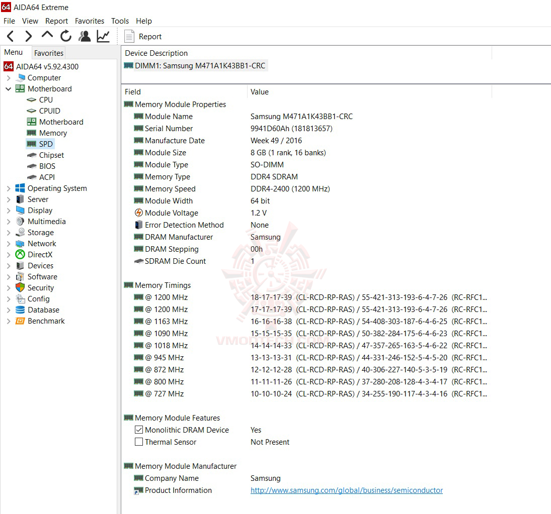Expand the Benchmark tree node

tap(9, 321)
